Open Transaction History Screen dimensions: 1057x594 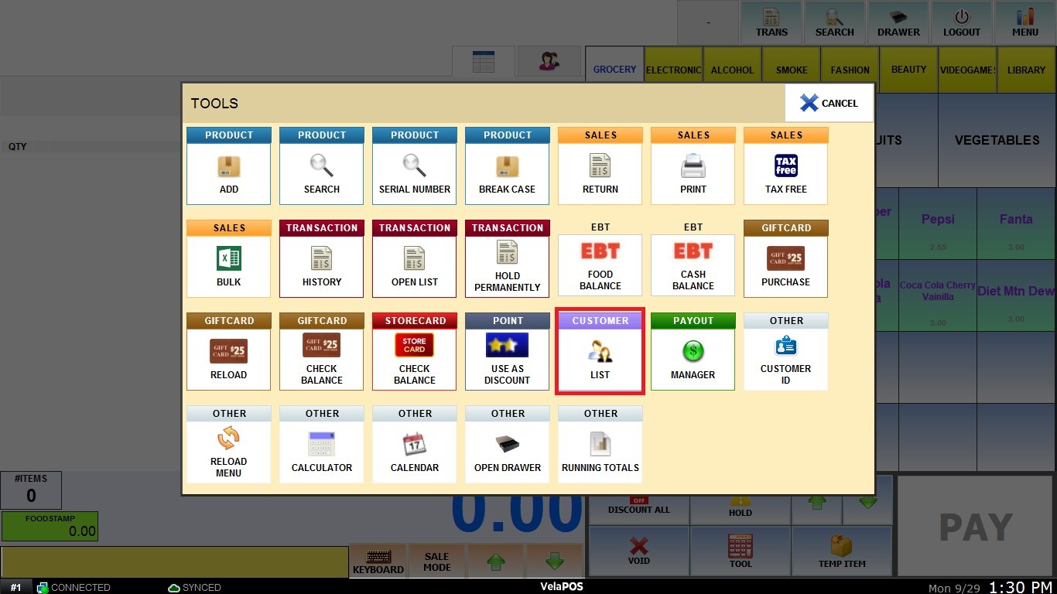click(321, 266)
